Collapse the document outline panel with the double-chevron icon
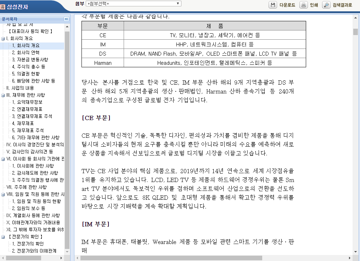 click(66, 19)
